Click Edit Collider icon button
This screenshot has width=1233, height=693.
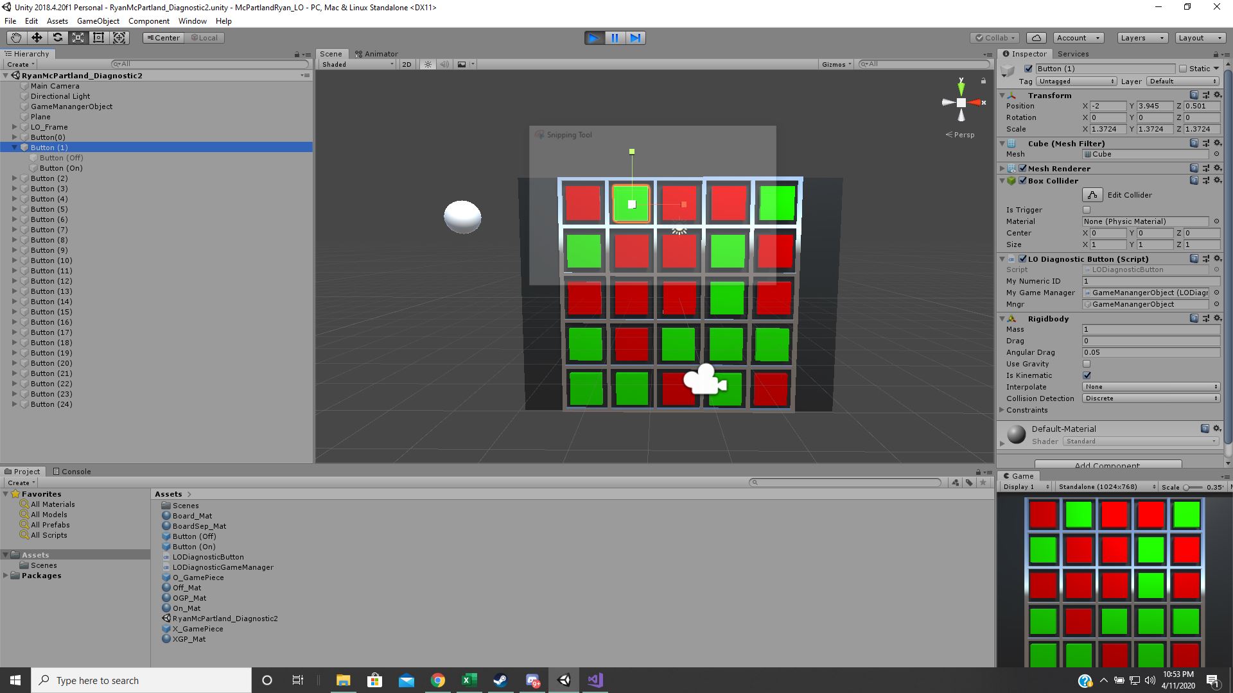click(x=1092, y=195)
